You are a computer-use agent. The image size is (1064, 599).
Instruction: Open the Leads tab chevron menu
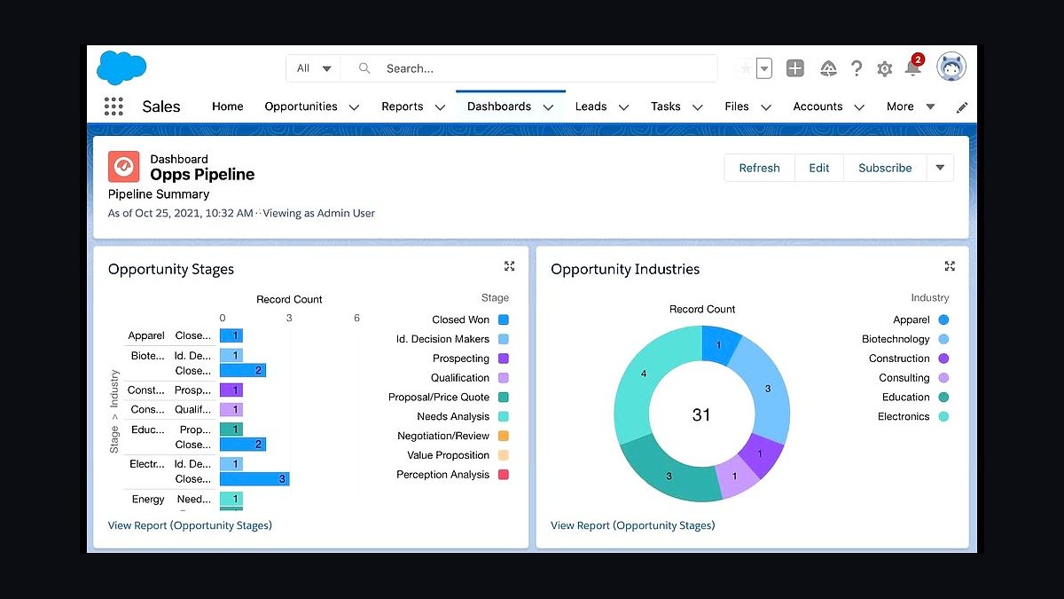click(x=623, y=107)
